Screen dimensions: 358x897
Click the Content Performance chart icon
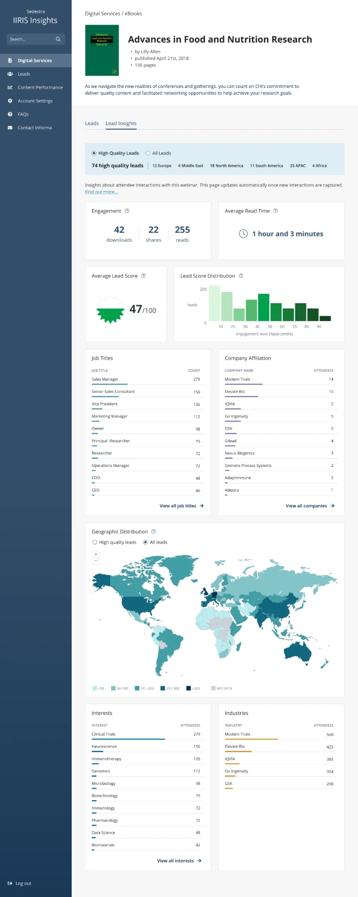10,87
